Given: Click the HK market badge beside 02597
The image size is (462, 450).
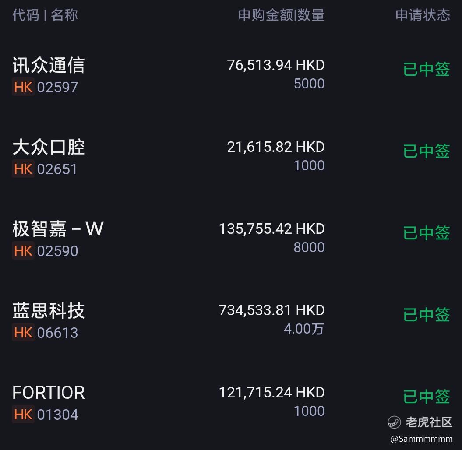Looking at the screenshot, I should pyautogui.click(x=23, y=87).
